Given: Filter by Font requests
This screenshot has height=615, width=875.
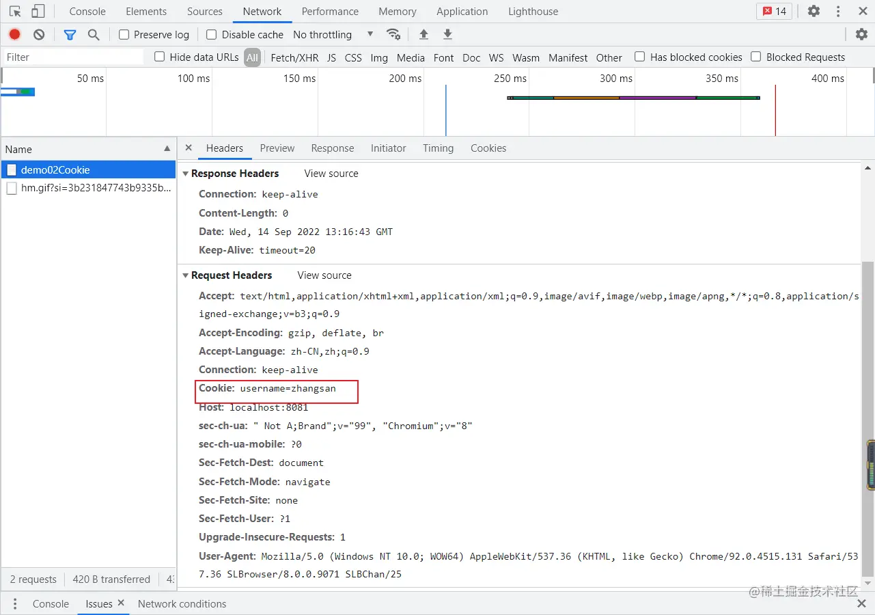Looking at the screenshot, I should pyautogui.click(x=443, y=57).
